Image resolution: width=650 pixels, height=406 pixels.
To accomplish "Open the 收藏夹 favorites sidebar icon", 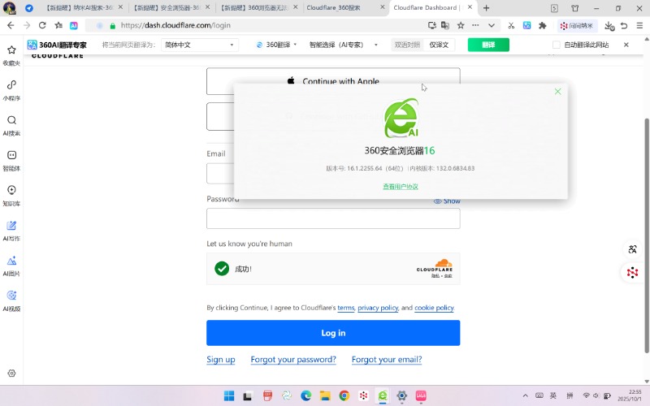I will (x=11, y=54).
